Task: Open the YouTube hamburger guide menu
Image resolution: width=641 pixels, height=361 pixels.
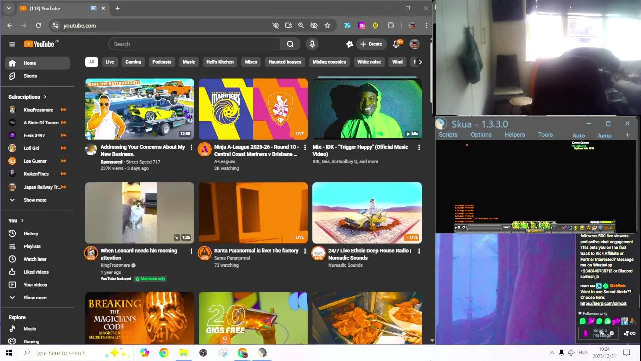Action: click(12, 44)
